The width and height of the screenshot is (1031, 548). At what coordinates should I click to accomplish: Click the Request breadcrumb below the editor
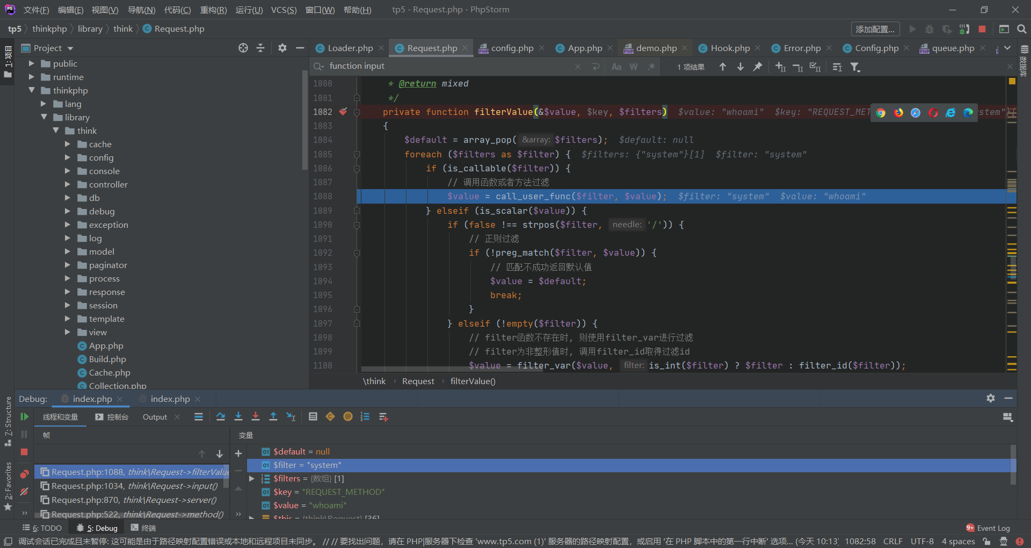point(418,381)
